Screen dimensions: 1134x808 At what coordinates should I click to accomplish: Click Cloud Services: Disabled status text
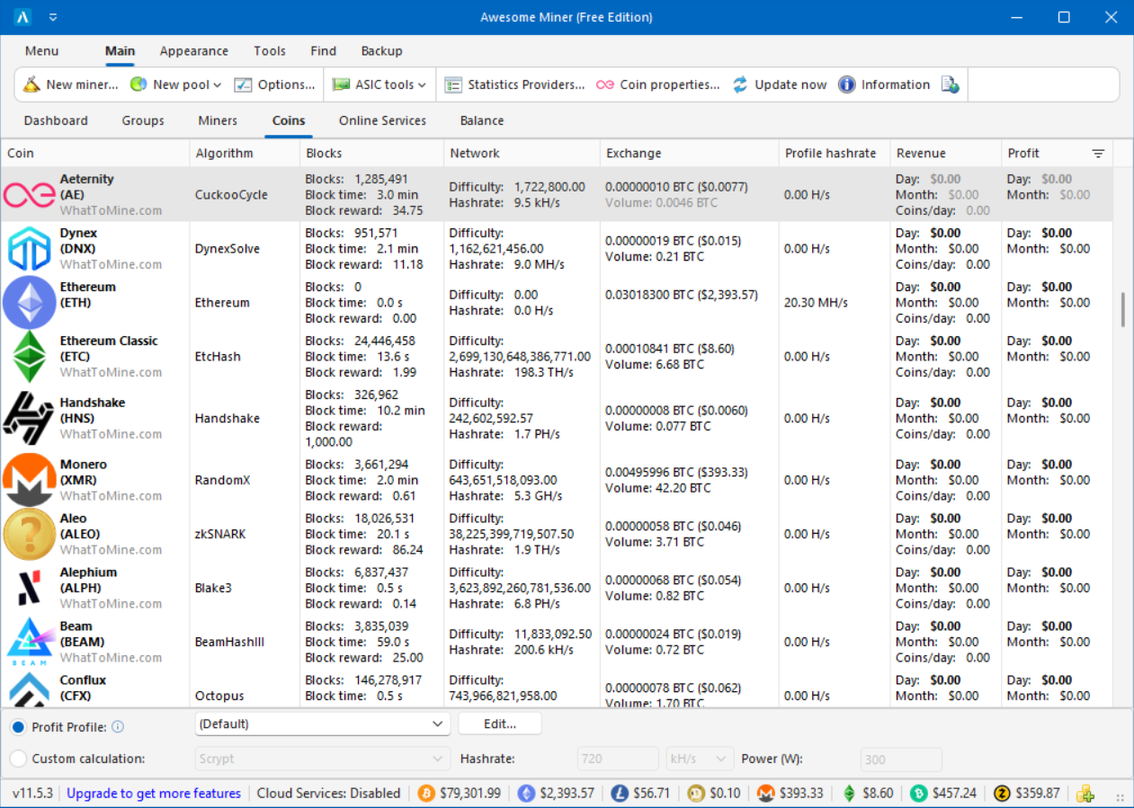[328, 793]
